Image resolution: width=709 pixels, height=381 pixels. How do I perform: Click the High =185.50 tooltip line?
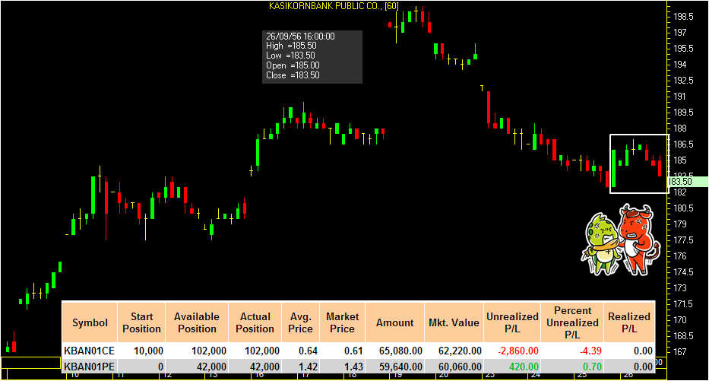tap(291, 46)
